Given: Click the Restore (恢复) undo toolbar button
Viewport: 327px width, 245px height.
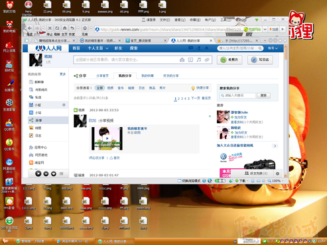Looking at the screenshot, I should click(x=72, y=28).
